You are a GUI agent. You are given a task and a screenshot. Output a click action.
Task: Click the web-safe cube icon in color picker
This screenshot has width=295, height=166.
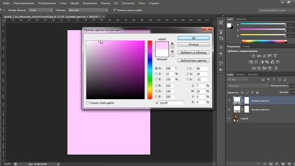coord(172,51)
